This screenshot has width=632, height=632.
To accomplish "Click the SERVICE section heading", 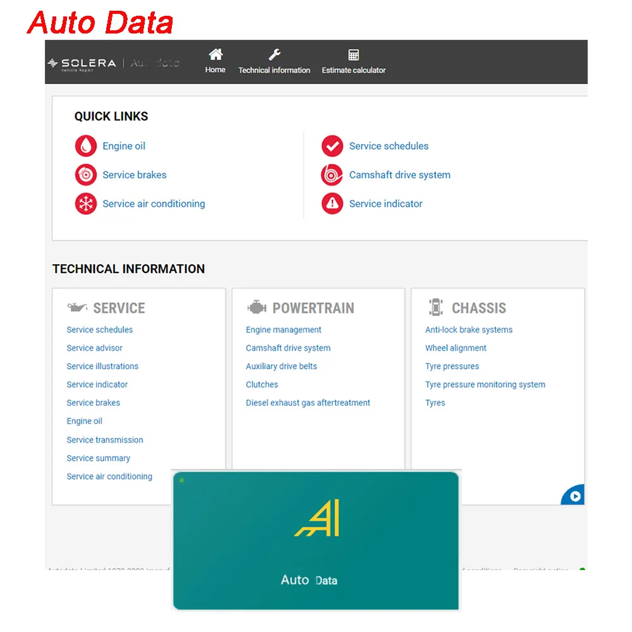I will (x=119, y=308).
